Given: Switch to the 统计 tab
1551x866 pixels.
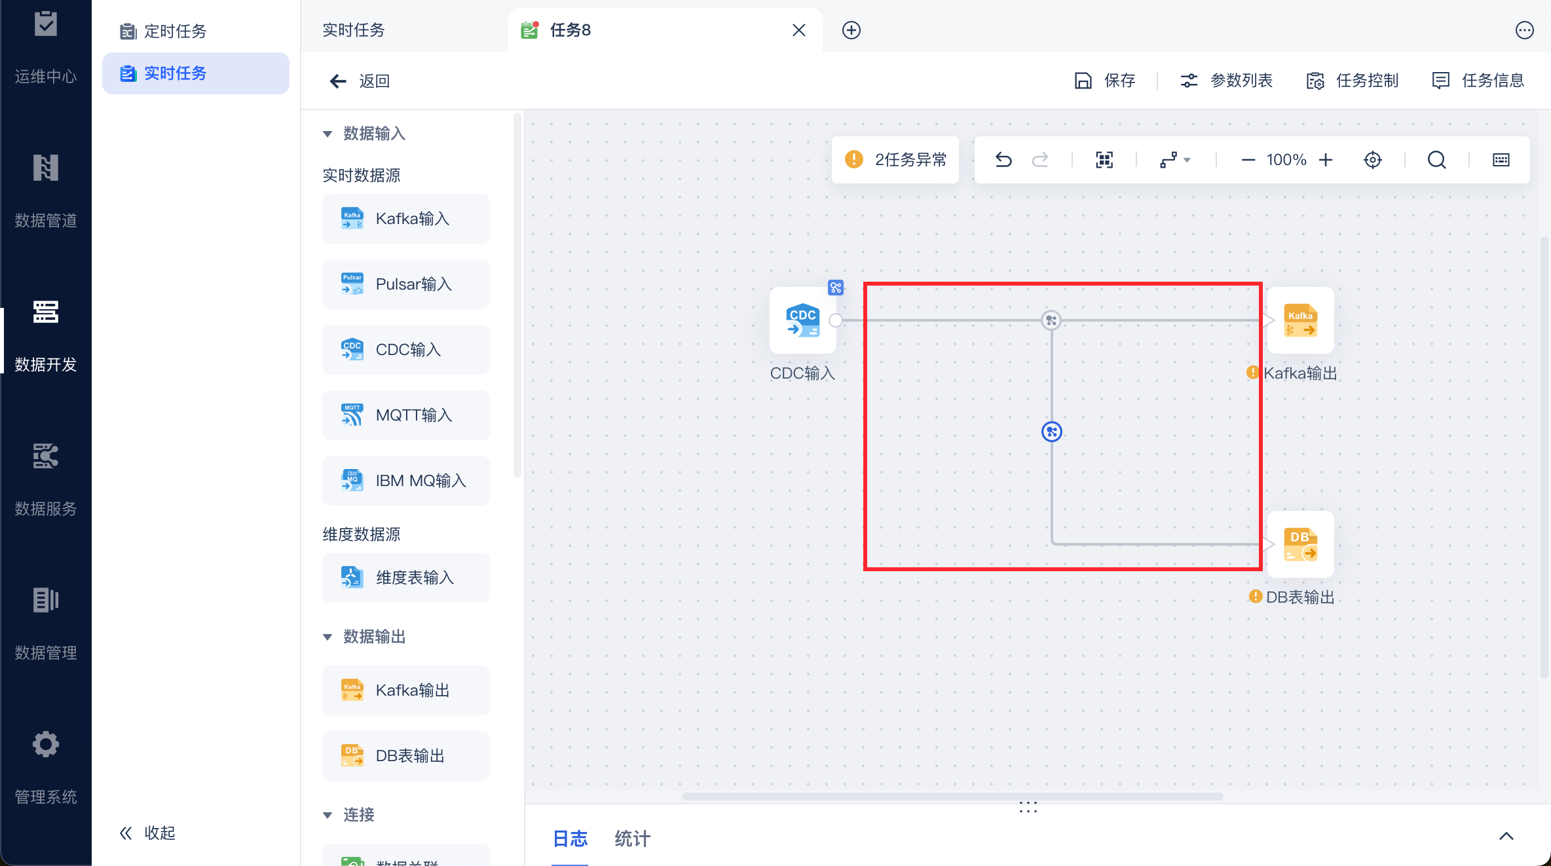Looking at the screenshot, I should 632,838.
